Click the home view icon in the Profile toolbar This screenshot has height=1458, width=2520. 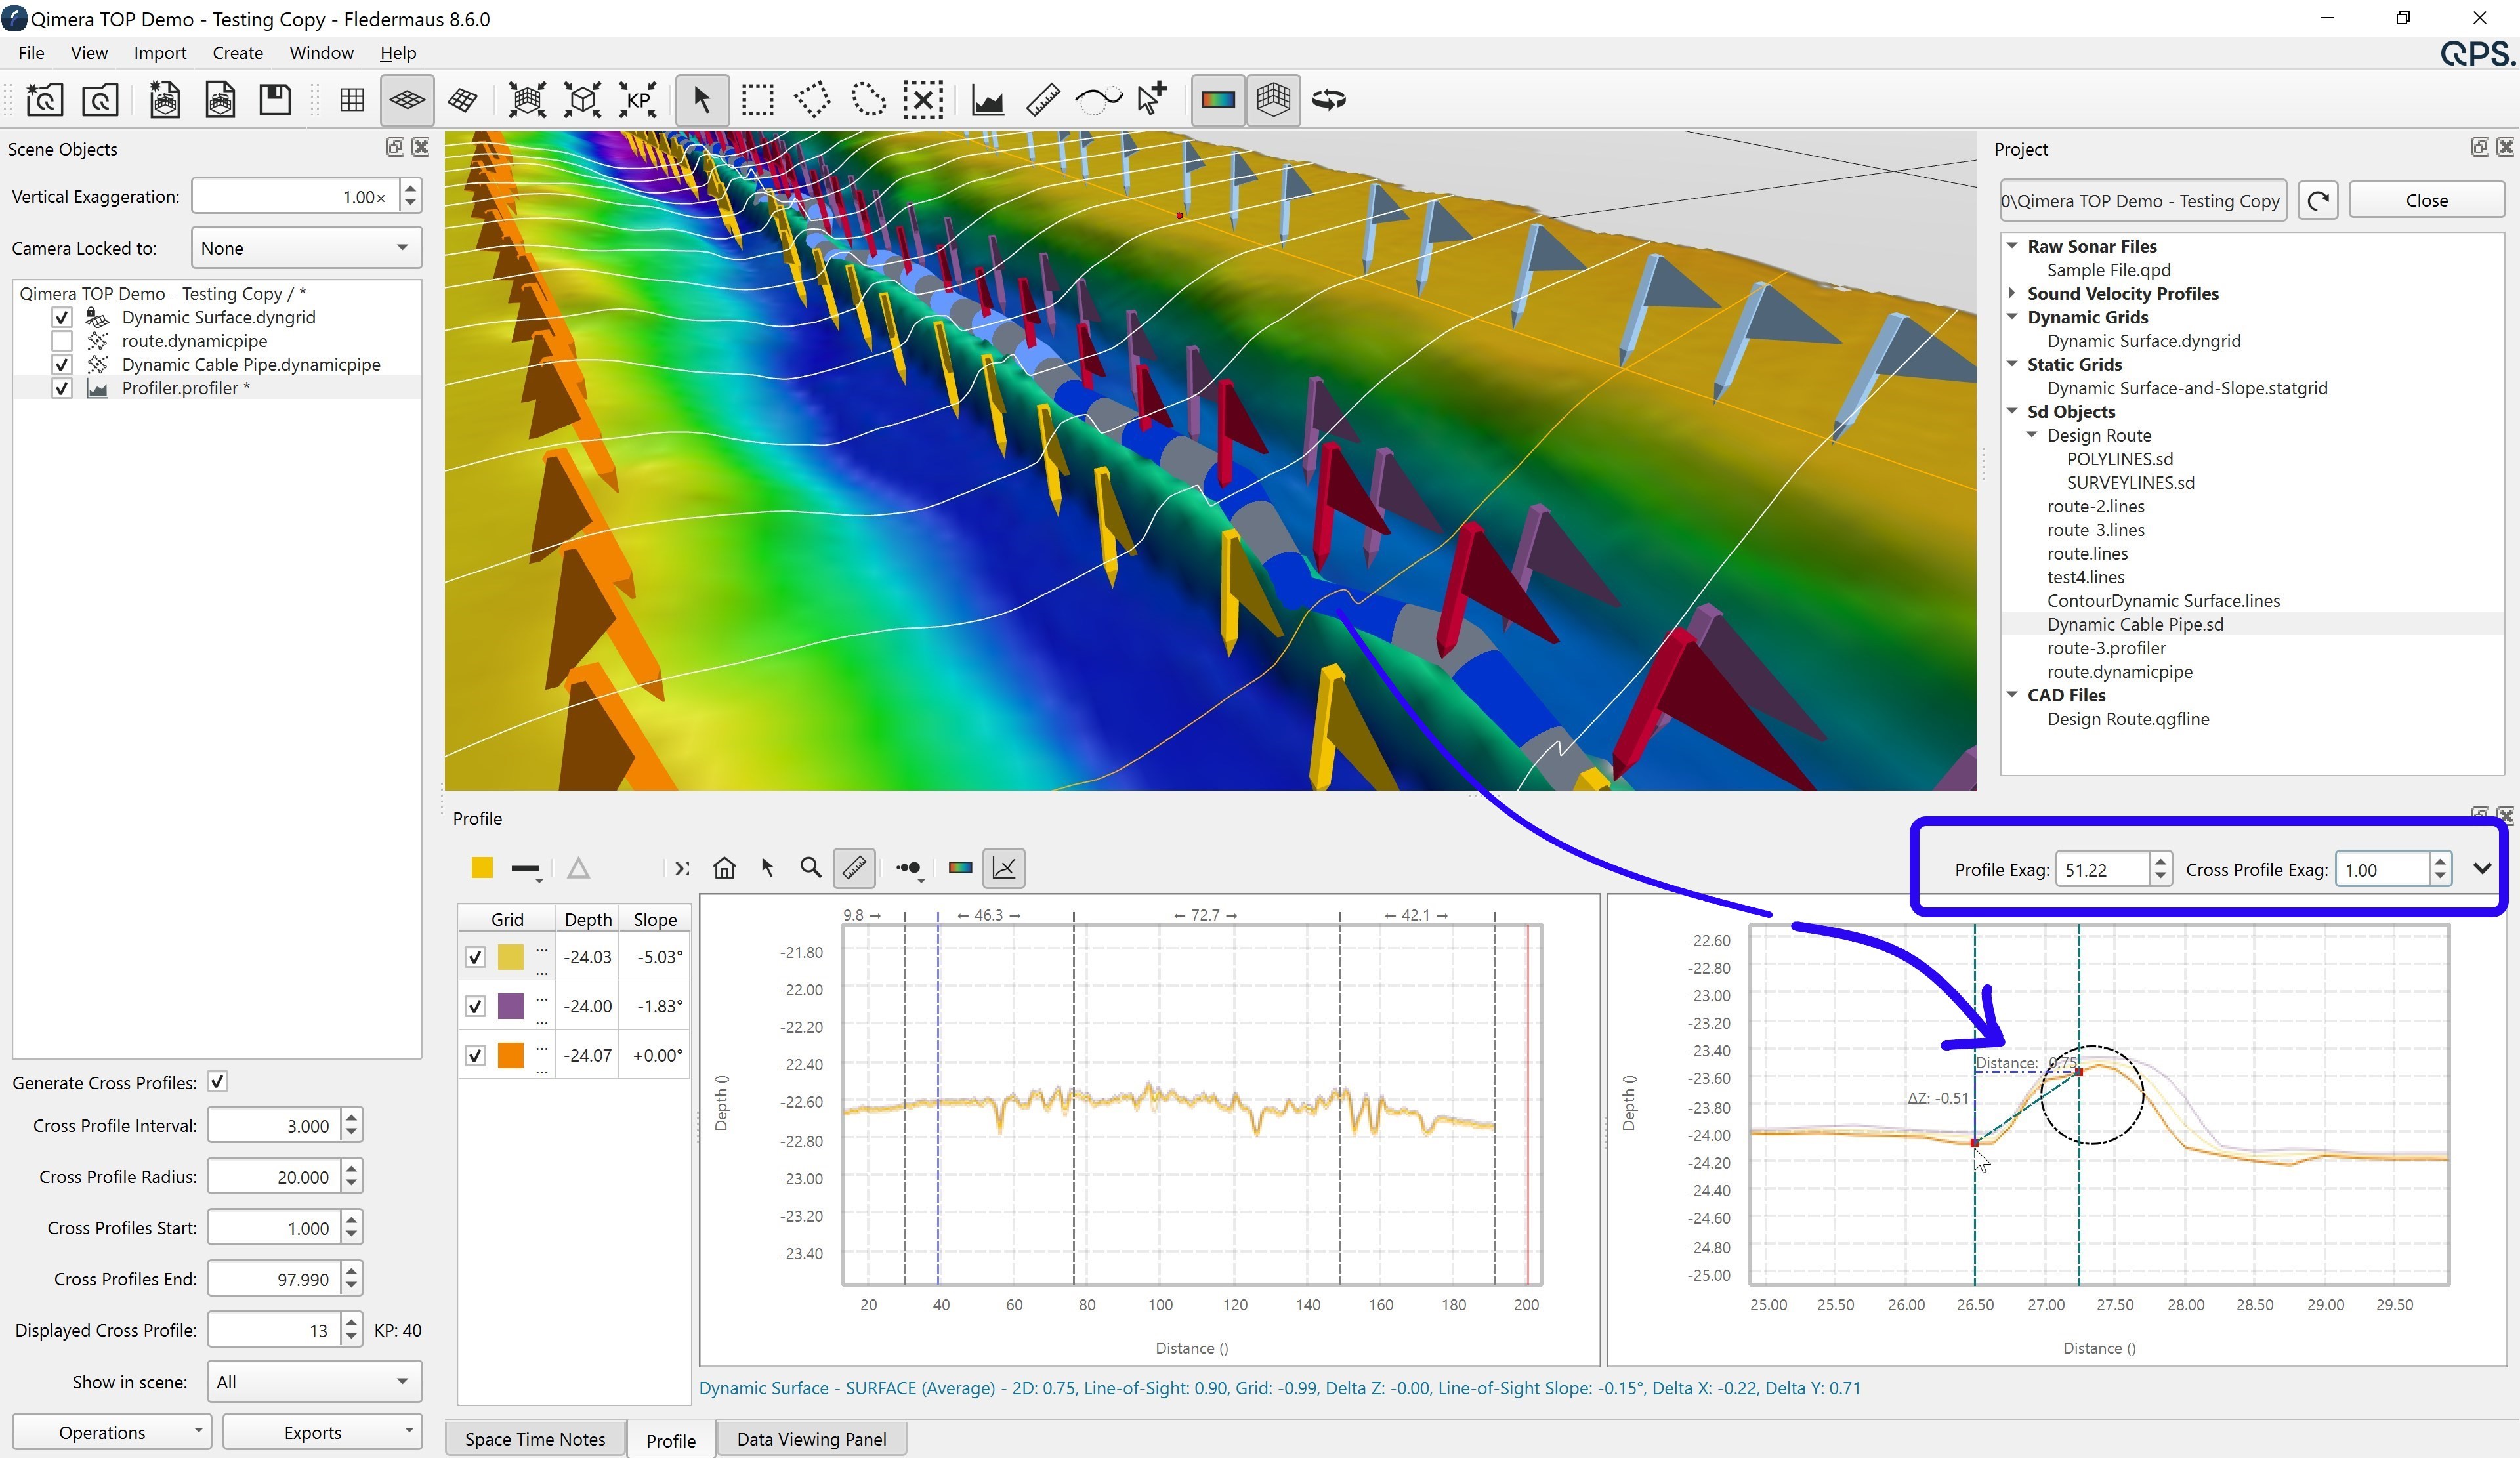(x=724, y=868)
